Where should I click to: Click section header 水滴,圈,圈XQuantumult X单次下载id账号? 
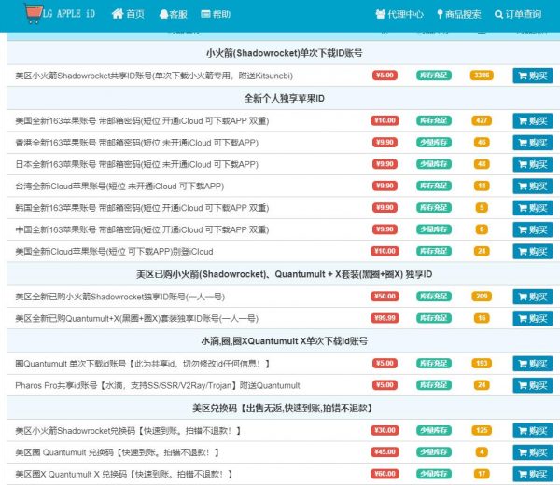point(285,341)
